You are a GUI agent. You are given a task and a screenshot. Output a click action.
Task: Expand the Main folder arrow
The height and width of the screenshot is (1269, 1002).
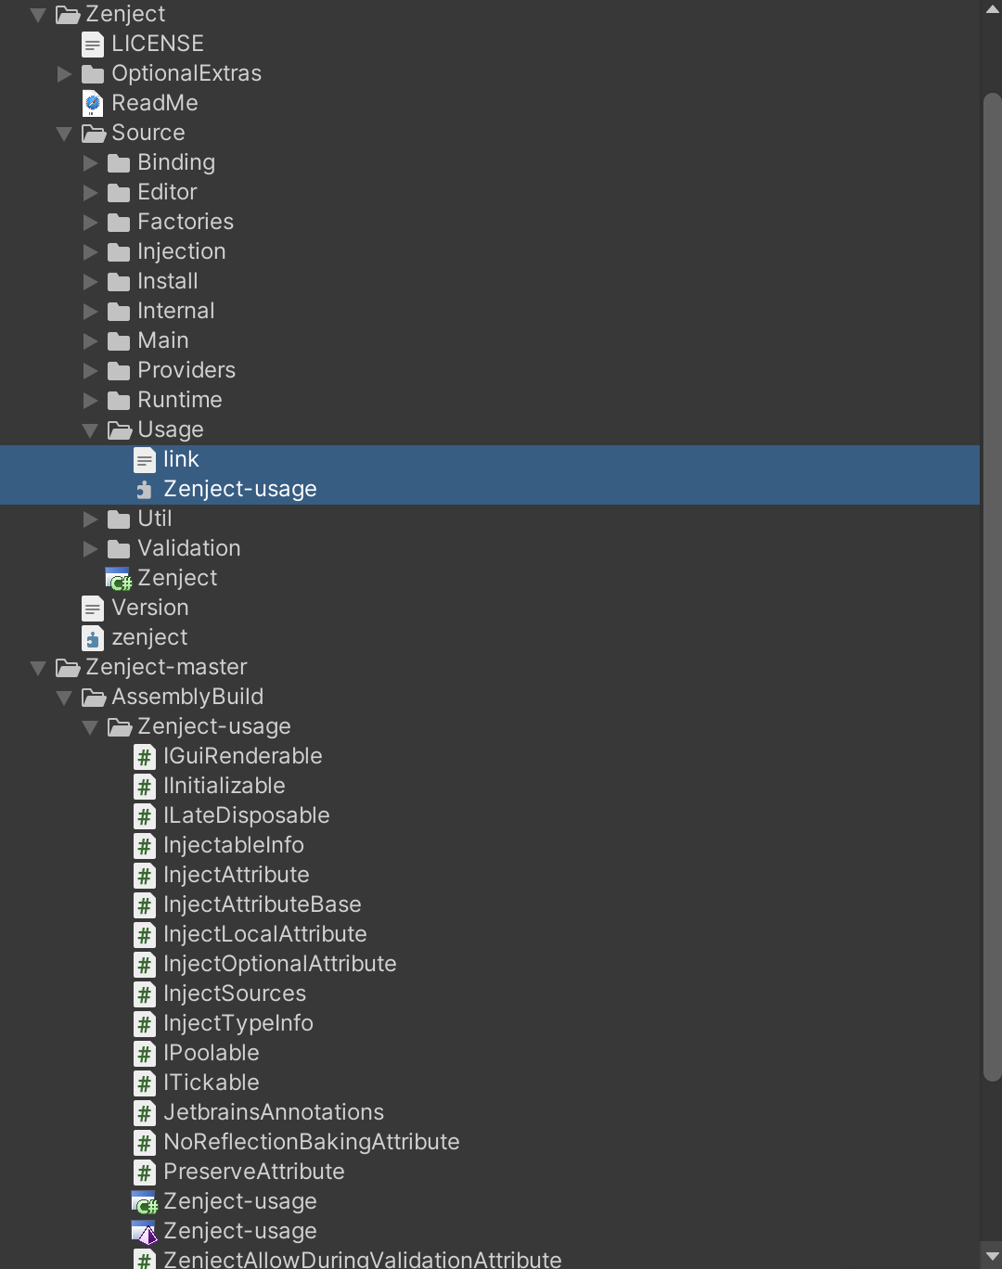[90, 341]
